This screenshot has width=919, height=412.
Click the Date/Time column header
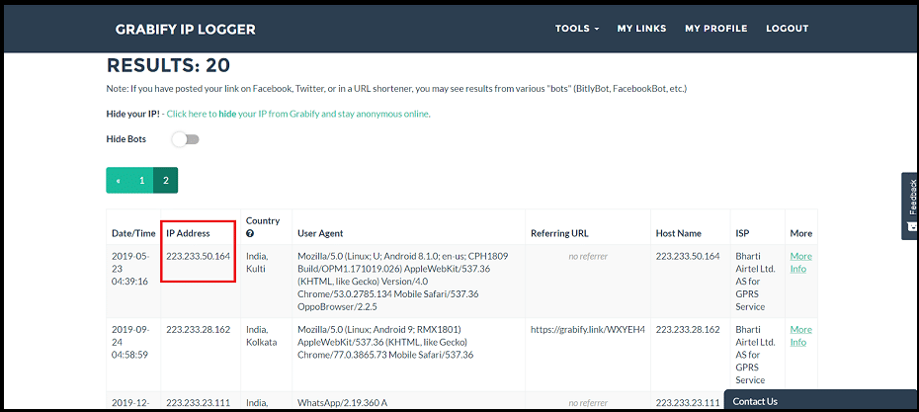click(x=133, y=233)
